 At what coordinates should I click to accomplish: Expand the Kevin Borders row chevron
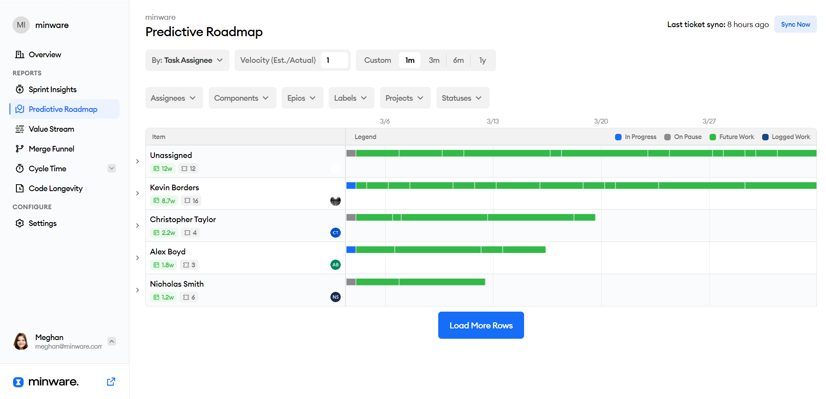[137, 193]
